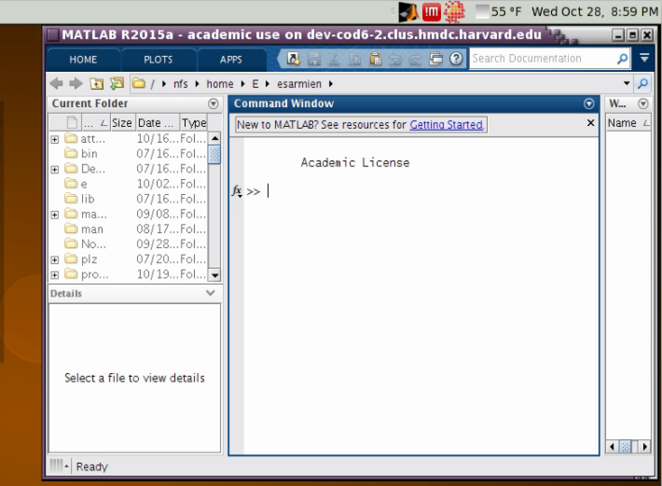The image size is (662, 486).
Task: Click the Current Folder scrollbar down arrow
Action: [214, 275]
